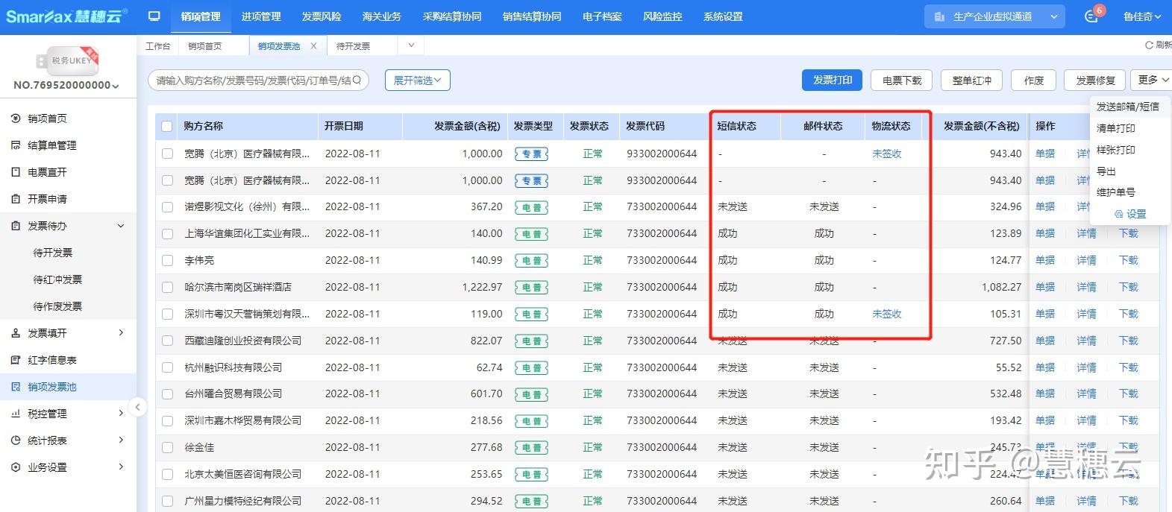The width and height of the screenshot is (1172, 512).
Task: Click the 发票待办 sidebar icon
Action: 16,226
